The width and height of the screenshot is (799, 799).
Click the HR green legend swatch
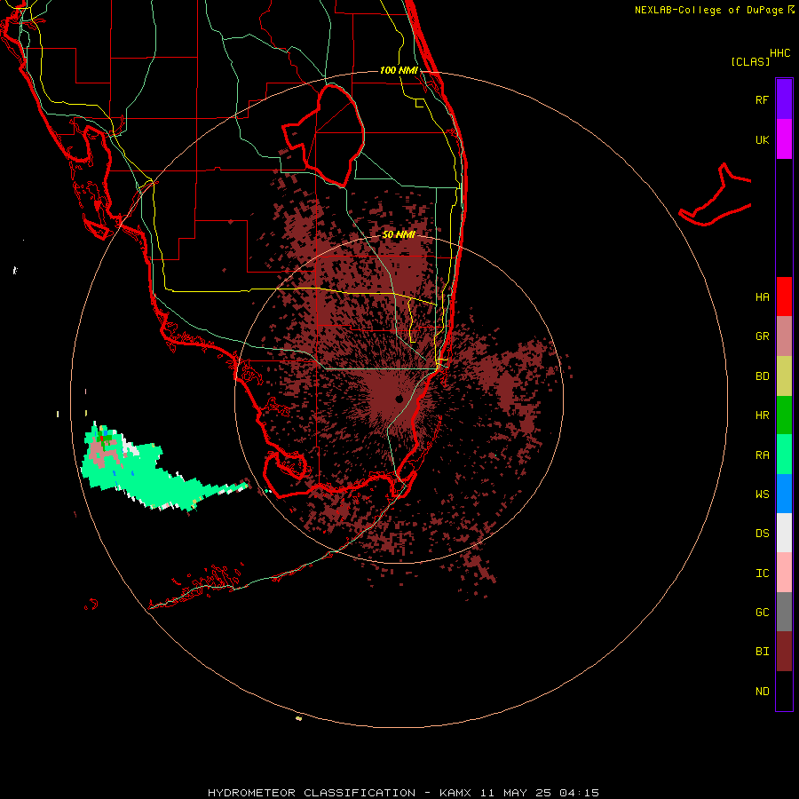[x=784, y=415]
